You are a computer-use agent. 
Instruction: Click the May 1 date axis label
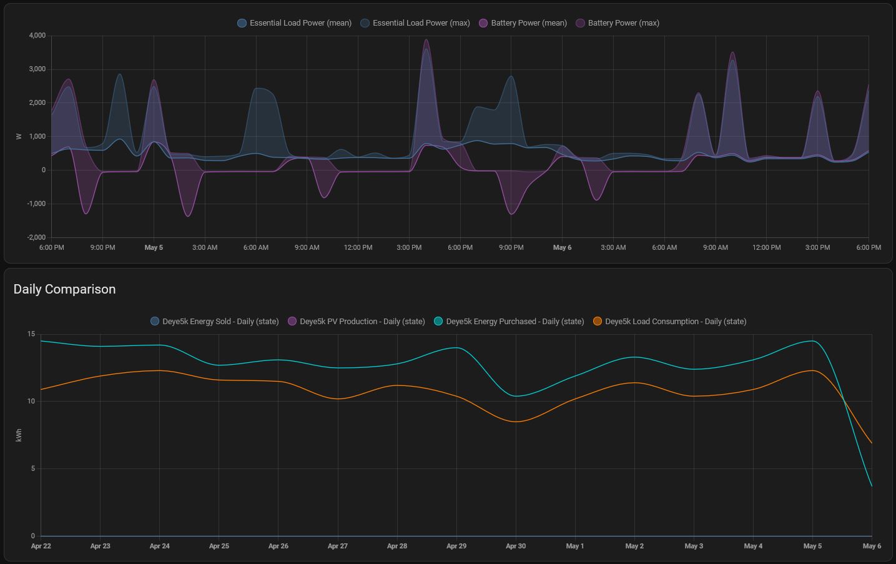(x=575, y=546)
